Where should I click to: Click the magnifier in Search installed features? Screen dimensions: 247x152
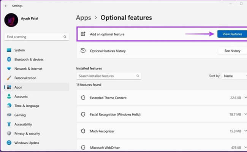(138, 76)
